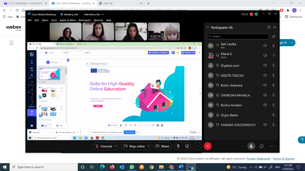The width and height of the screenshot is (305, 171).
Task: Click the help question mark button
Action: pyautogui.click(x=302, y=140)
